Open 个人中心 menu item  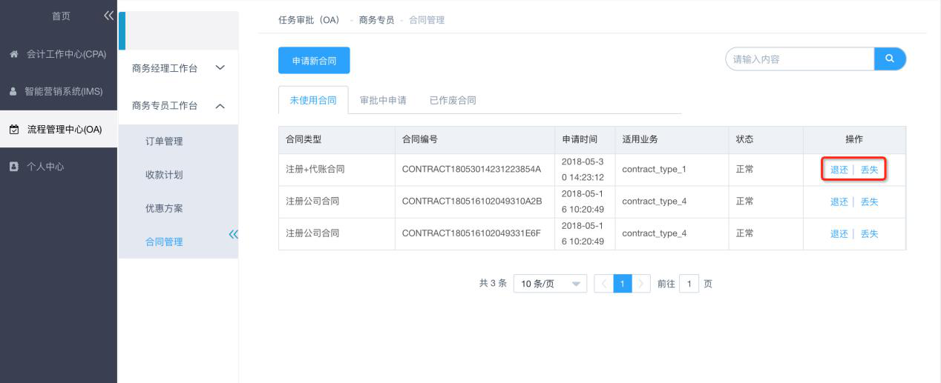coord(59,167)
